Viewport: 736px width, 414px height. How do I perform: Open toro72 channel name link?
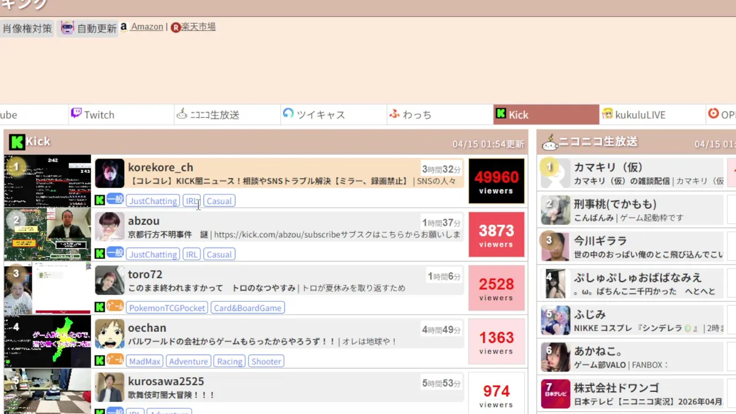145,274
